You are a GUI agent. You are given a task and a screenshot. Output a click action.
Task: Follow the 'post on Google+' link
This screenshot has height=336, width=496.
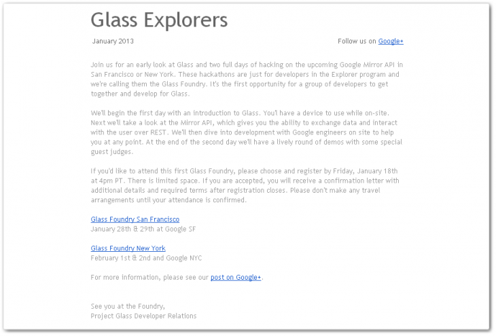(x=236, y=278)
